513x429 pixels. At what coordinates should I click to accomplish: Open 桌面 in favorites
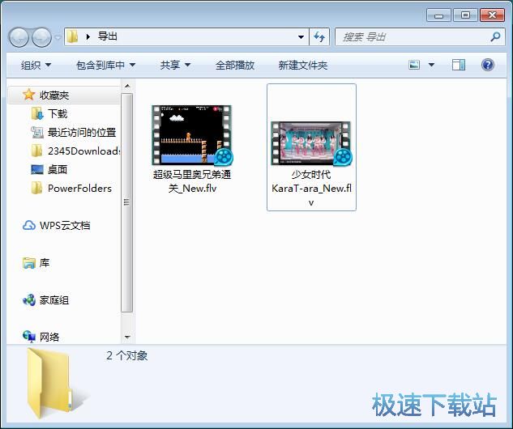tap(58, 169)
